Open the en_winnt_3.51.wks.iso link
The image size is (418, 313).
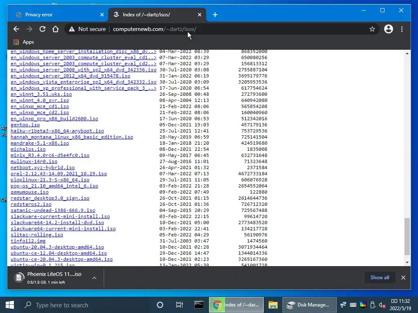[41, 94]
